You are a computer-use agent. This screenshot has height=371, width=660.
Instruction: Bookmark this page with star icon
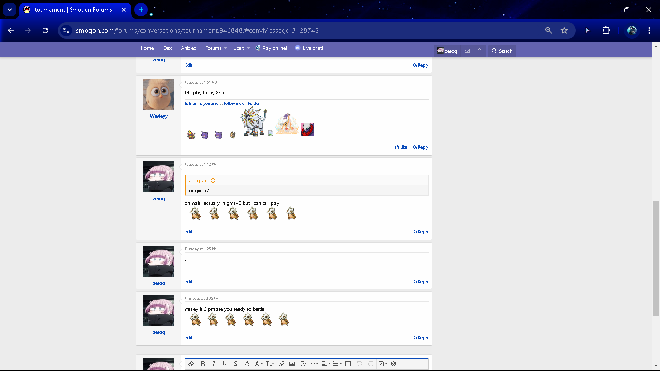coord(564,30)
